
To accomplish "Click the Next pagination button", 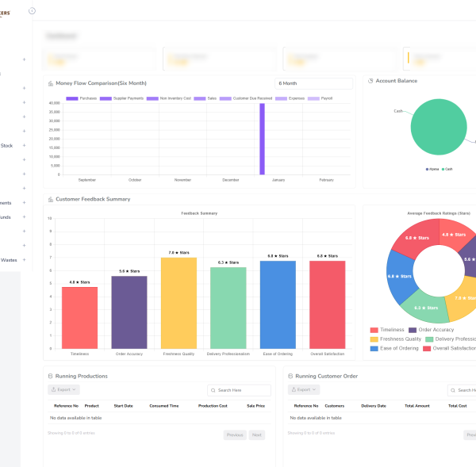I will 256,435.
